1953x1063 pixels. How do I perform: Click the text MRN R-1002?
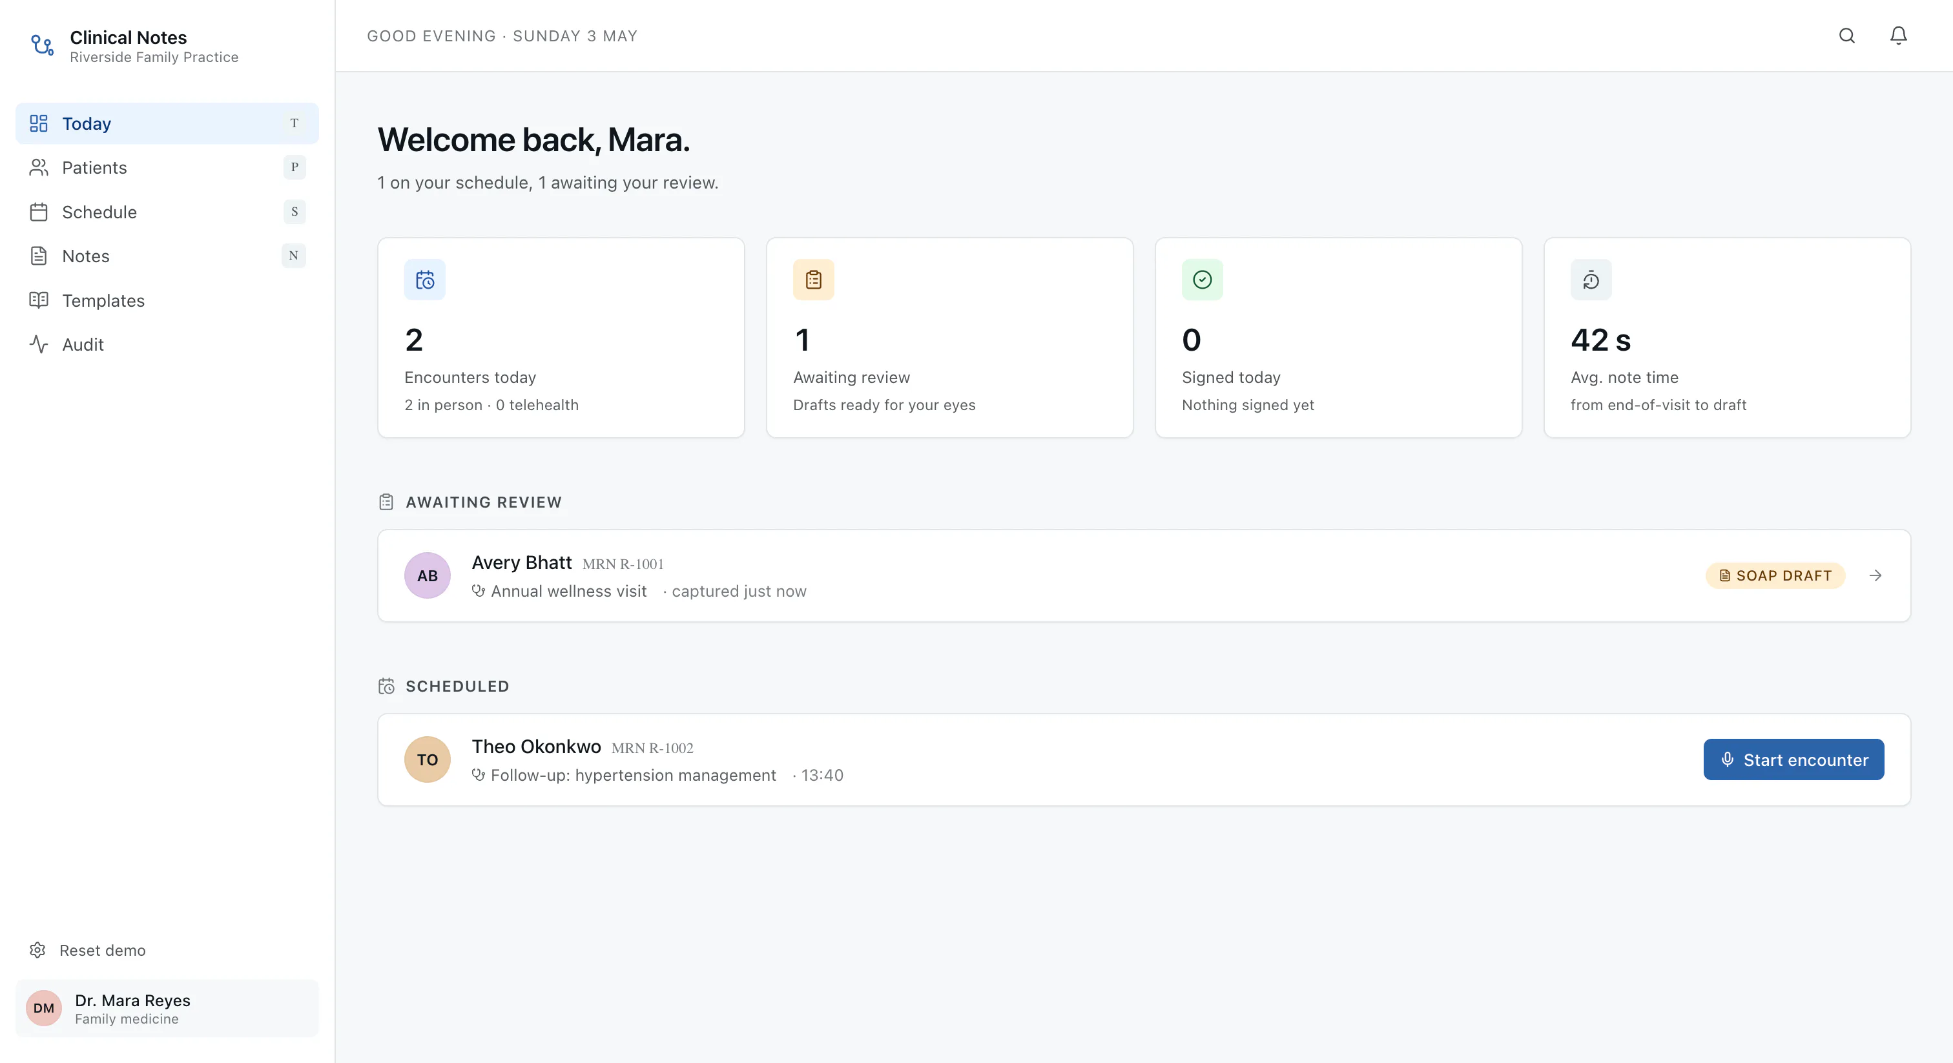click(652, 748)
